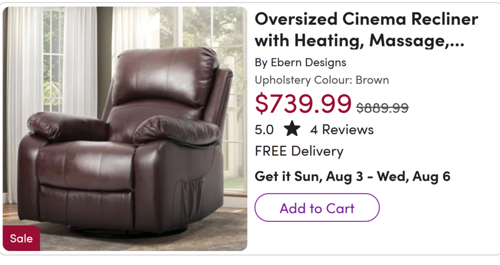Click the red Sale badge
This screenshot has width=500, height=265.
[21, 238]
